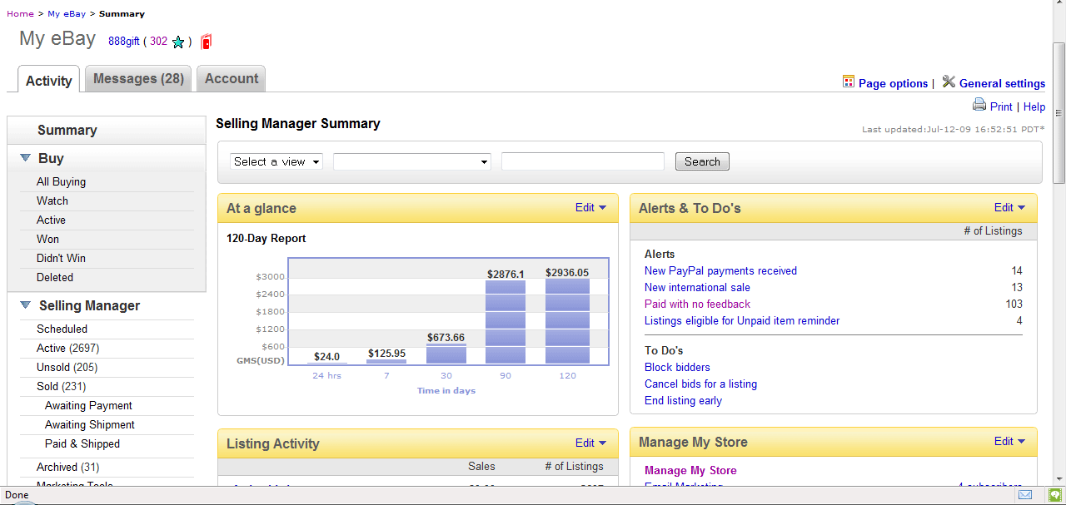1066x505 pixels.
Task: Open Edit menu in Manage My Store panel
Action: (1009, 441)
